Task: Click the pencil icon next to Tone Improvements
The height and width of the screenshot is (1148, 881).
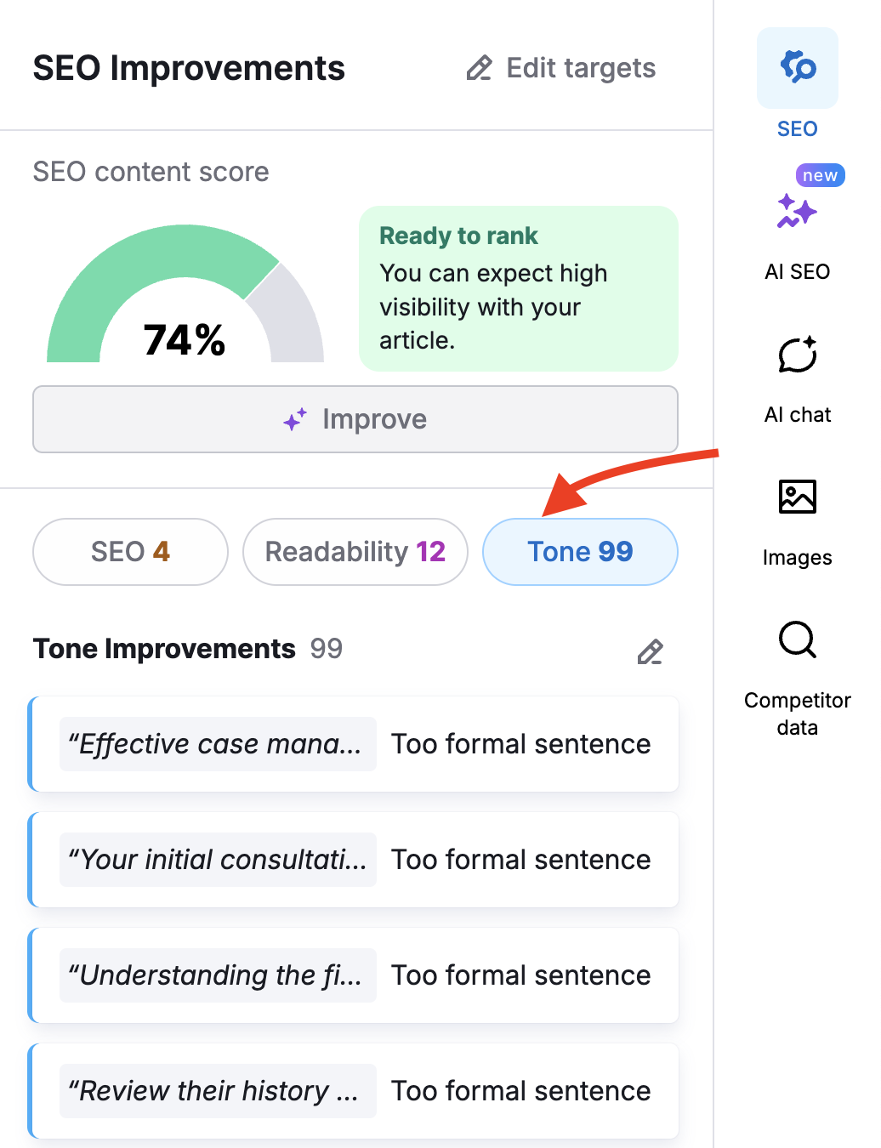Action: 650,651
